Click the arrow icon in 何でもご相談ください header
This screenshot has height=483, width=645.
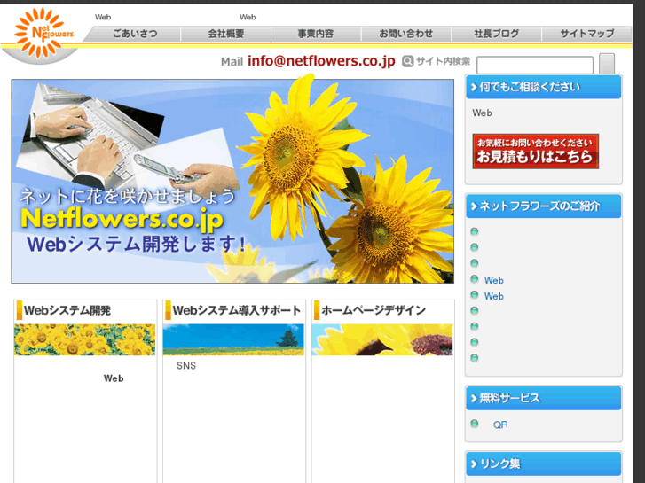474,87
